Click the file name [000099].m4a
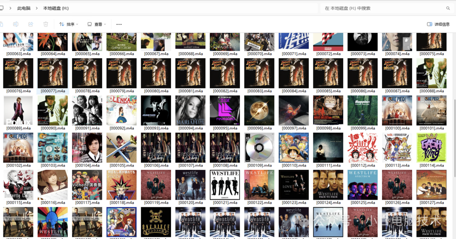This screenshot has width=456, height=239. (363, 128)
